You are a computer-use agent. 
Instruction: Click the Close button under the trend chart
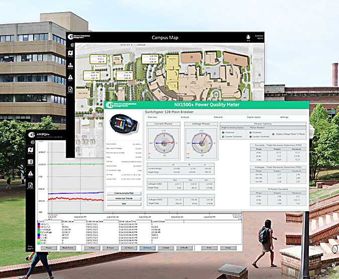[228, 248]
